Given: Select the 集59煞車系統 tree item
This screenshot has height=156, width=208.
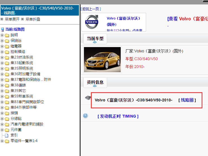Looking at the screenshot, I should pyautogui.click(x=22, y=96).
